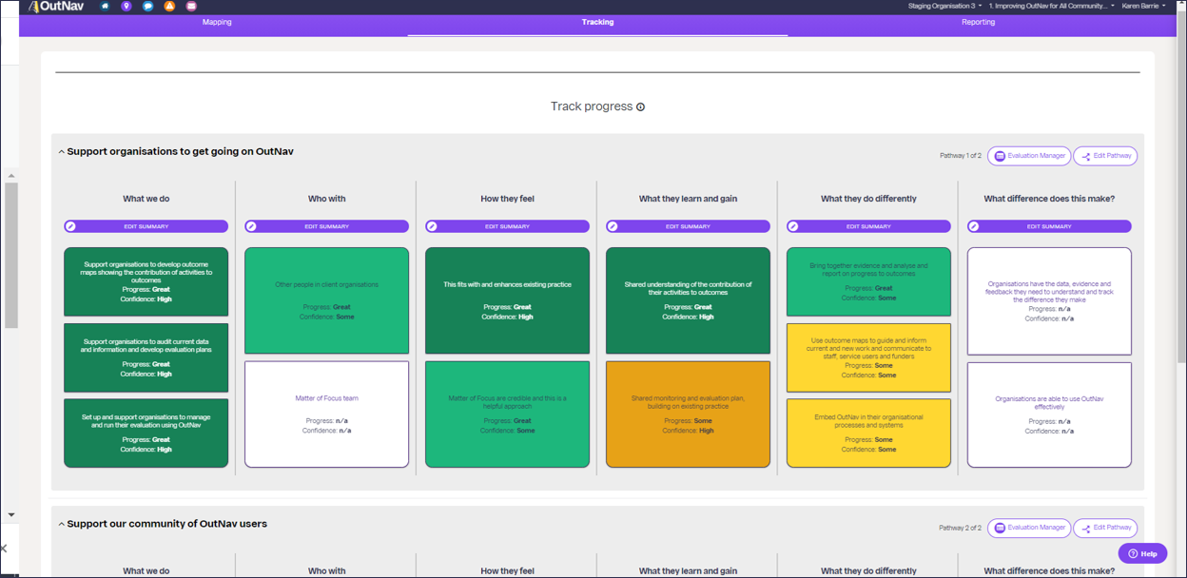Collapse Support our community of OutNav users pathway
The image size is (1187, 578).
pyautogui.click(x=62, y=524)
